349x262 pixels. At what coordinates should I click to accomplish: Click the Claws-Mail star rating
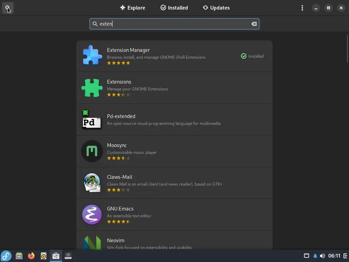tap(118, 190)
